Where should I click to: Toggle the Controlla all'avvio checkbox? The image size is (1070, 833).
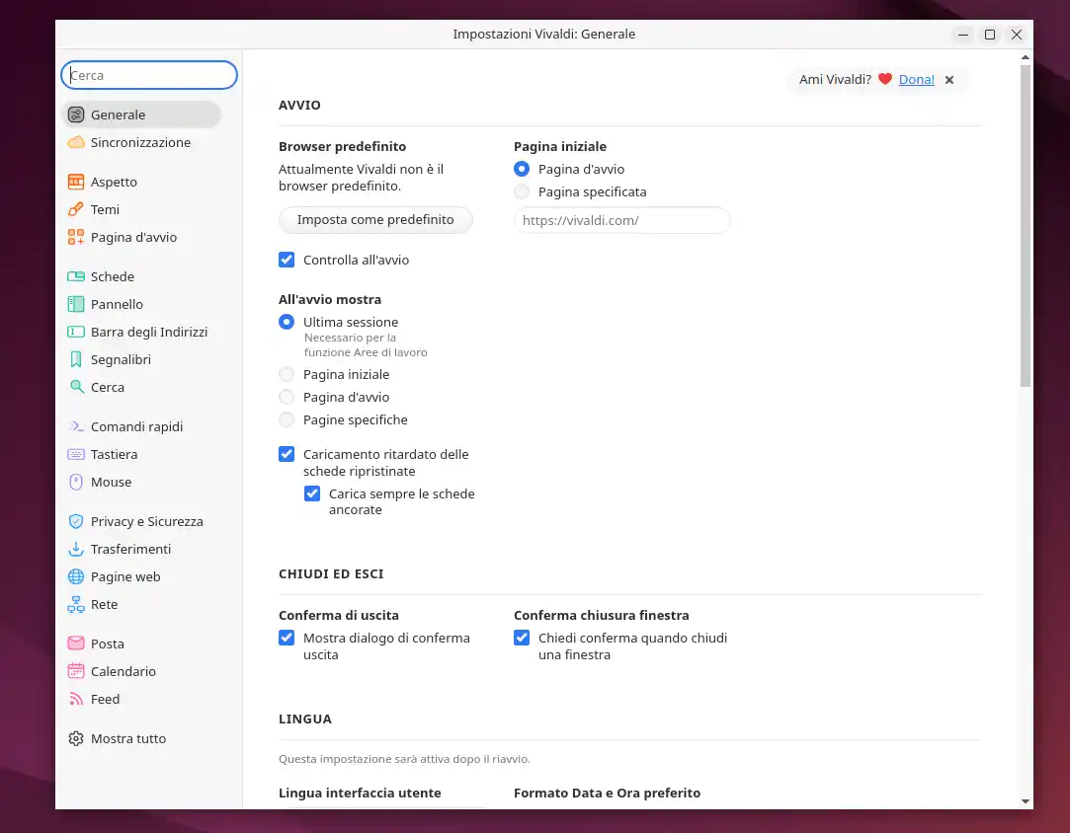[x=287, y=260]
